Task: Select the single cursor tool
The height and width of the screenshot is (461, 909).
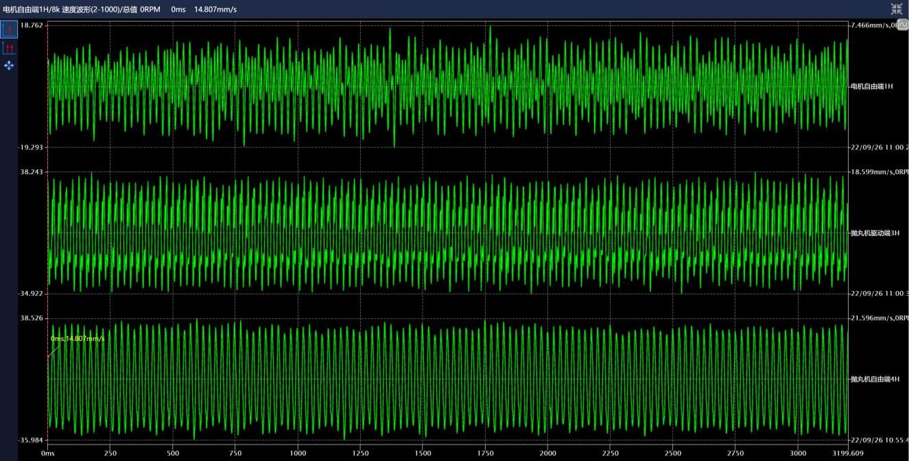Action: point(9,29)
